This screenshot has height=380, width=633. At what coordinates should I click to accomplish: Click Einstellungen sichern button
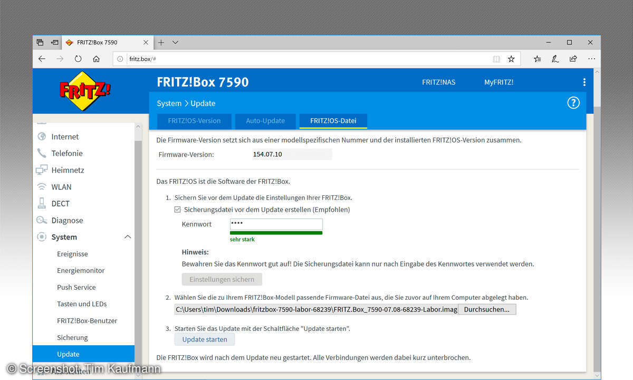222,279
